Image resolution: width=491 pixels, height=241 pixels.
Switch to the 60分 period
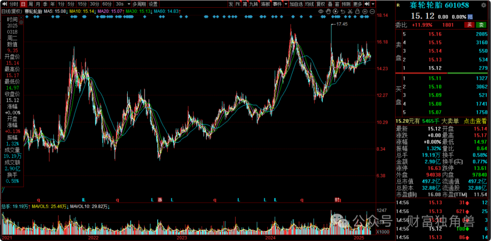[107, 4]
